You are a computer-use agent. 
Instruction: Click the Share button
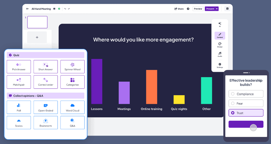coord(179,9)
